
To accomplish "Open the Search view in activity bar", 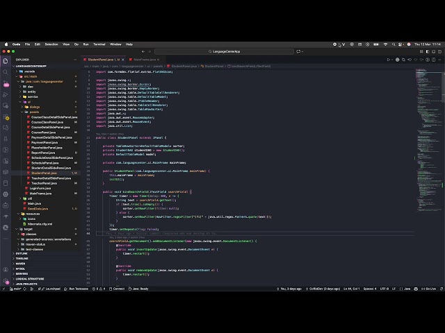I will tap(6, 72).
